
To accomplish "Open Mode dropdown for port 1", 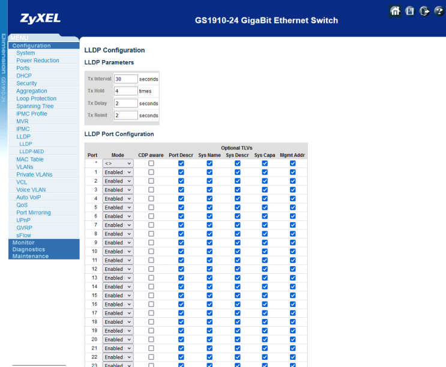I will 118,172.
